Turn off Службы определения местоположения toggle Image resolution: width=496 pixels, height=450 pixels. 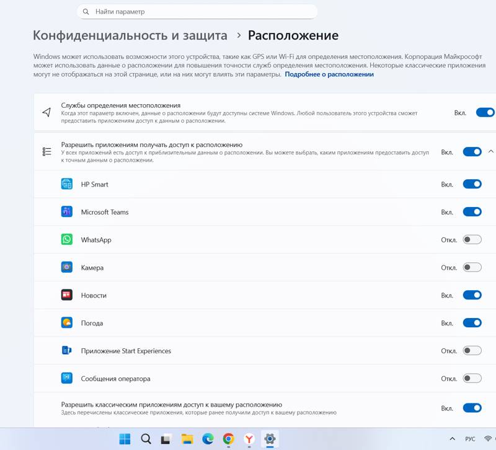[x=485, y=113]
